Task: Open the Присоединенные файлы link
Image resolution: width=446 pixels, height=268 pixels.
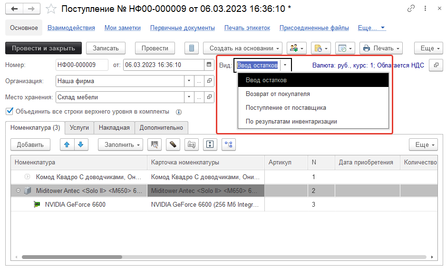Action: coord(314,28)
